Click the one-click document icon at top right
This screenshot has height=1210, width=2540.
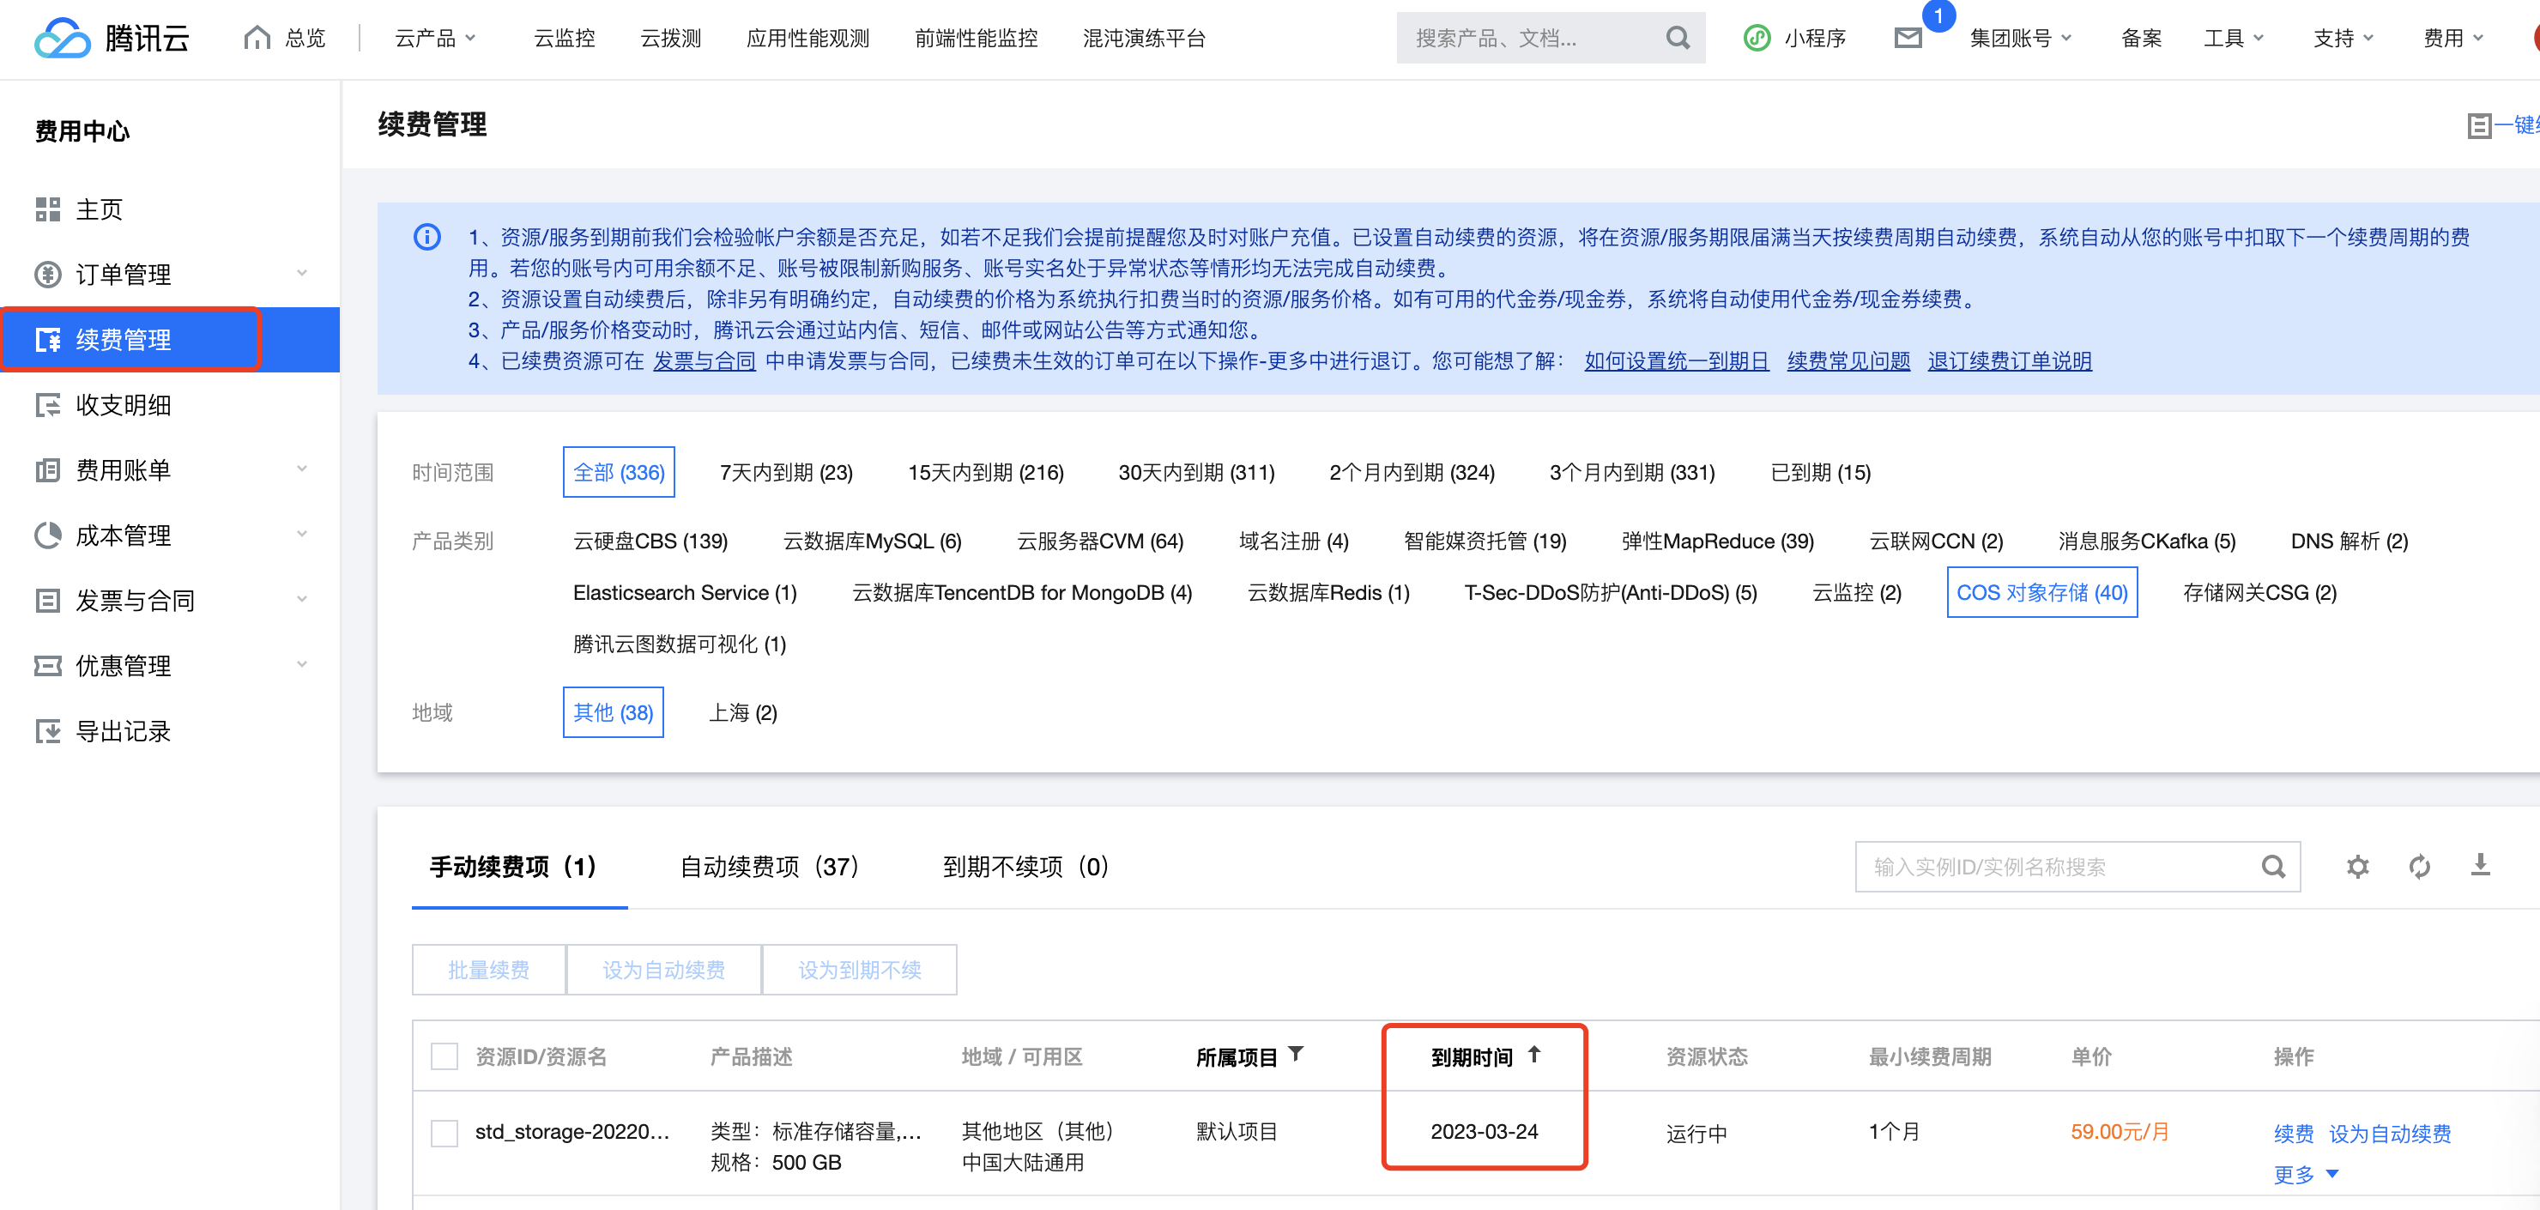(2479, 125)
